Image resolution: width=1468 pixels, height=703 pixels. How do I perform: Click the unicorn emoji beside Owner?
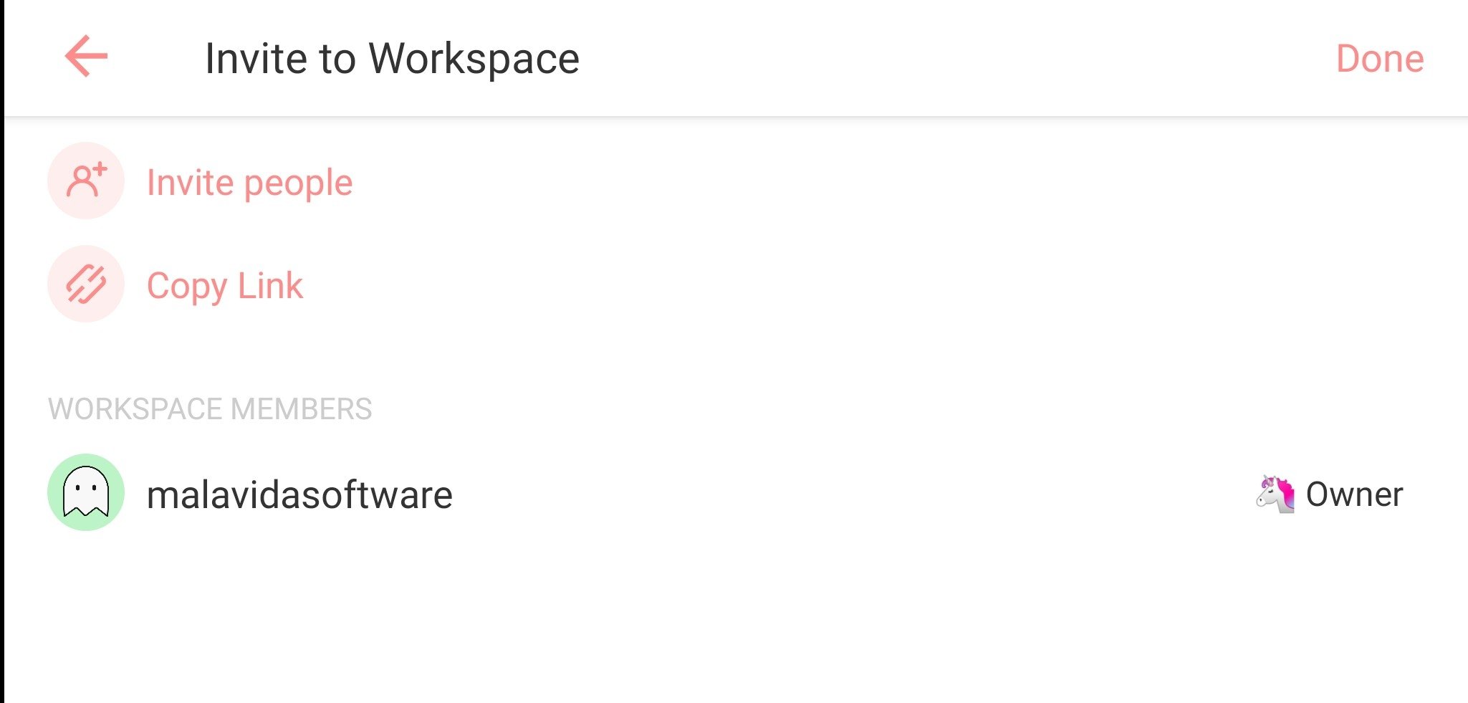1275,494
